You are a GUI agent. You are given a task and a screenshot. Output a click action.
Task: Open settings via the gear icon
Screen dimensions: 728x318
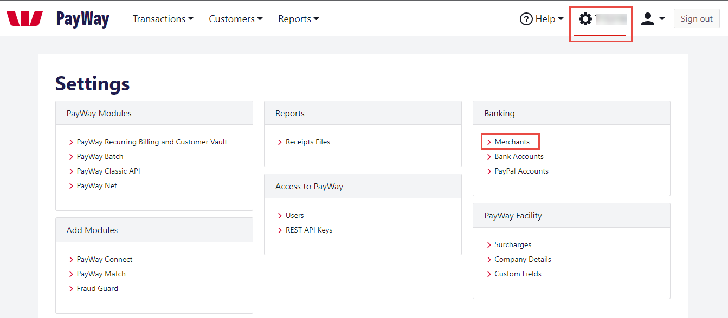point(585,19)
